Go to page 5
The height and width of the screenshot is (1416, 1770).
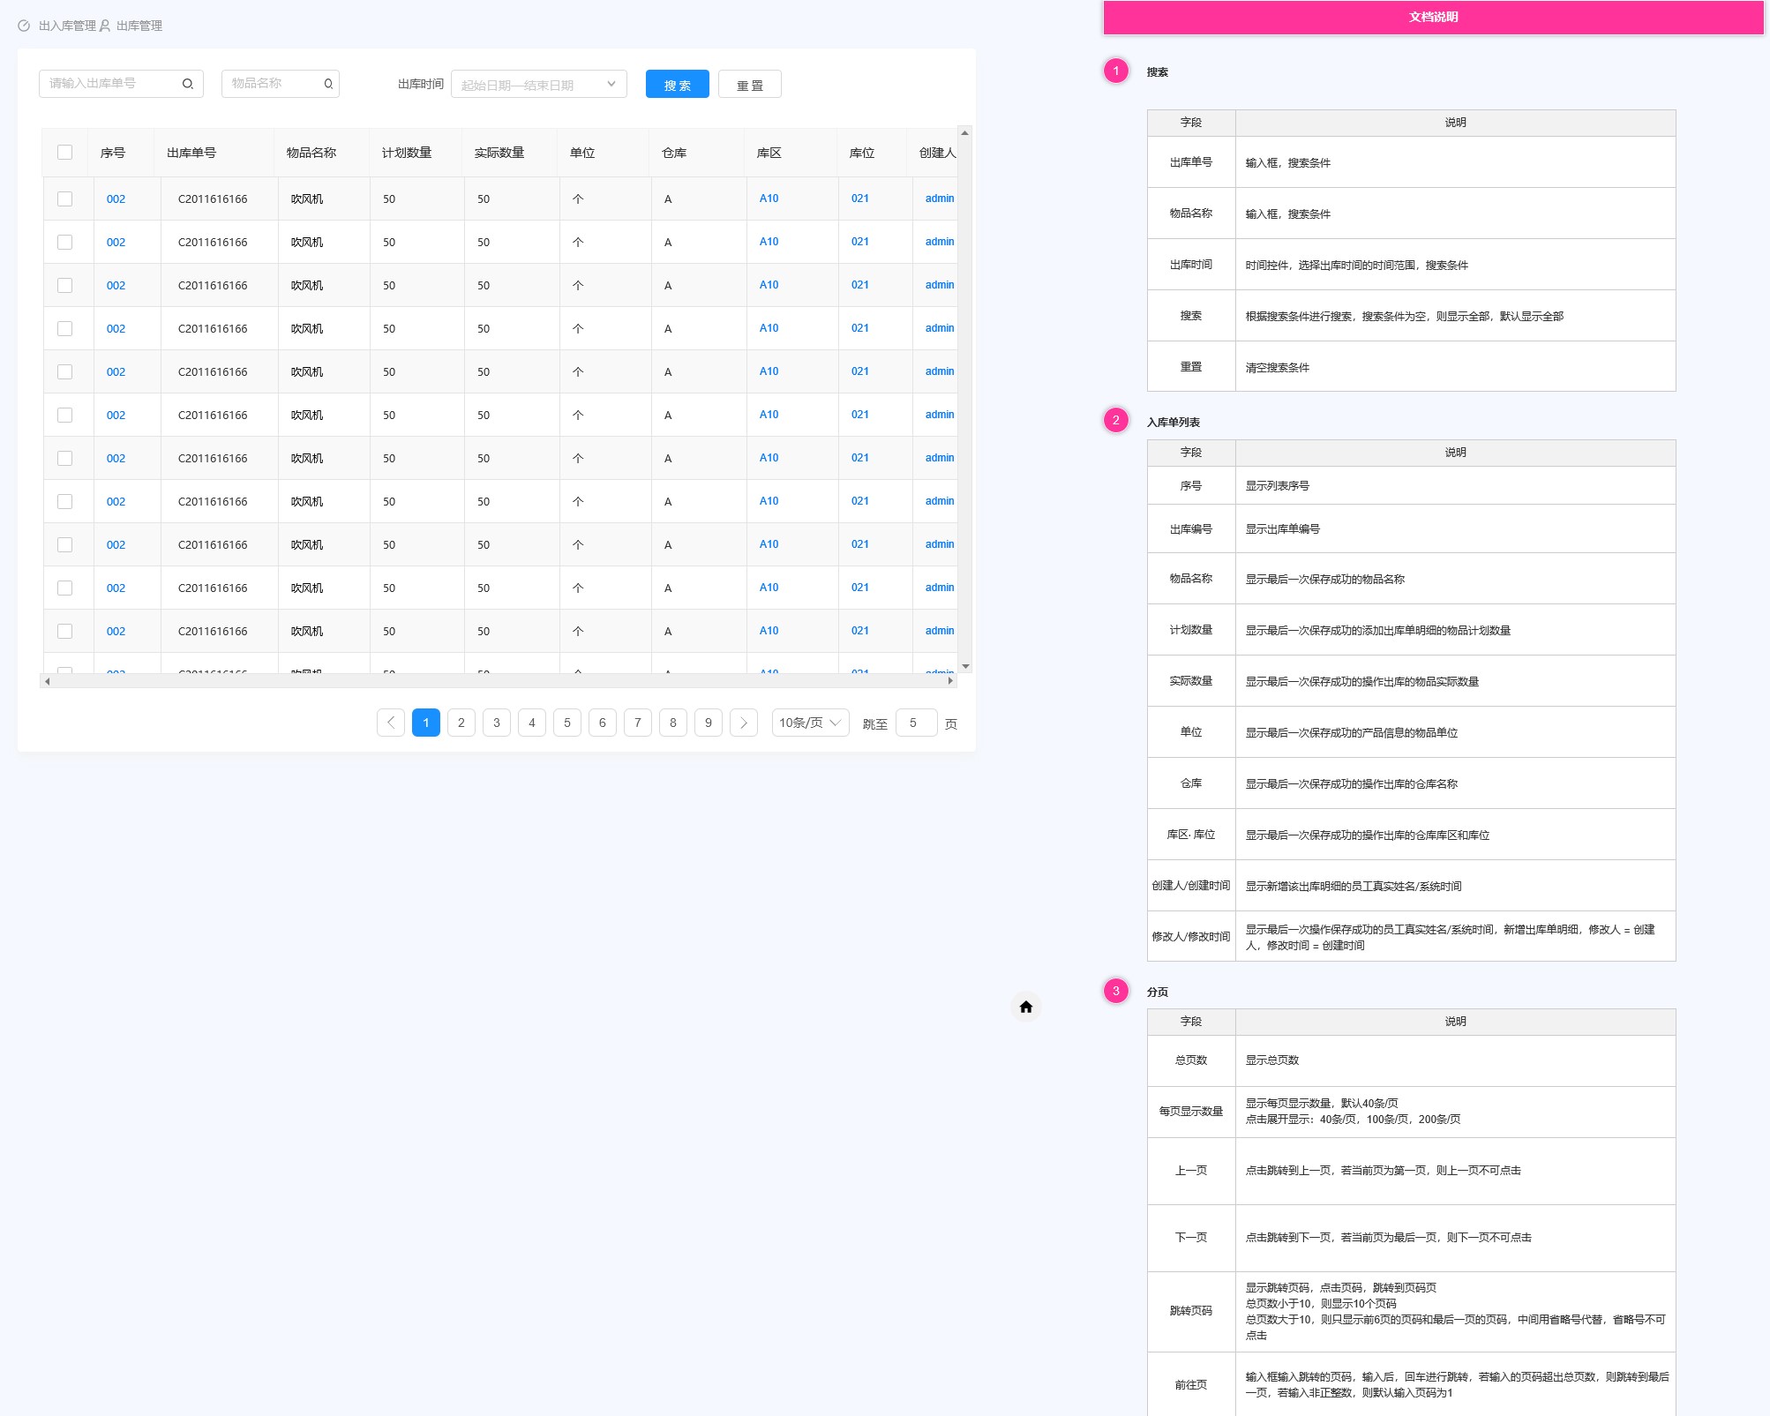[x=567, y=723]
